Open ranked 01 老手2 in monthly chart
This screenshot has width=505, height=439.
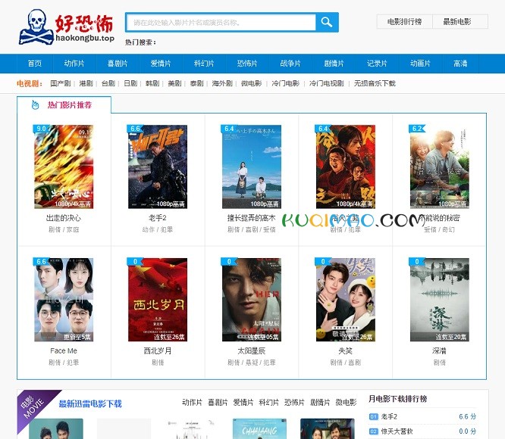point(389,416)
